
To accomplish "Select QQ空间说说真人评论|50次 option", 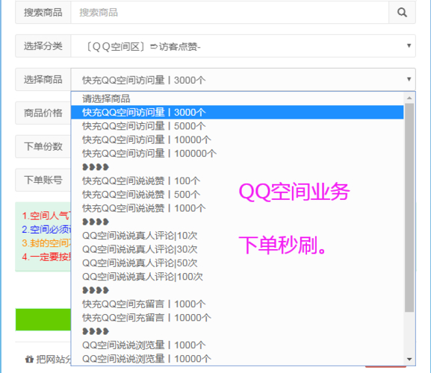I will point(237,263).
